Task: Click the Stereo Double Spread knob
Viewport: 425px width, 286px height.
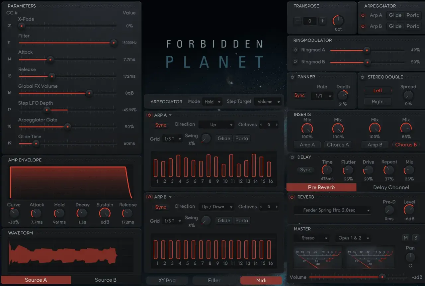Action: pos(408,96)
